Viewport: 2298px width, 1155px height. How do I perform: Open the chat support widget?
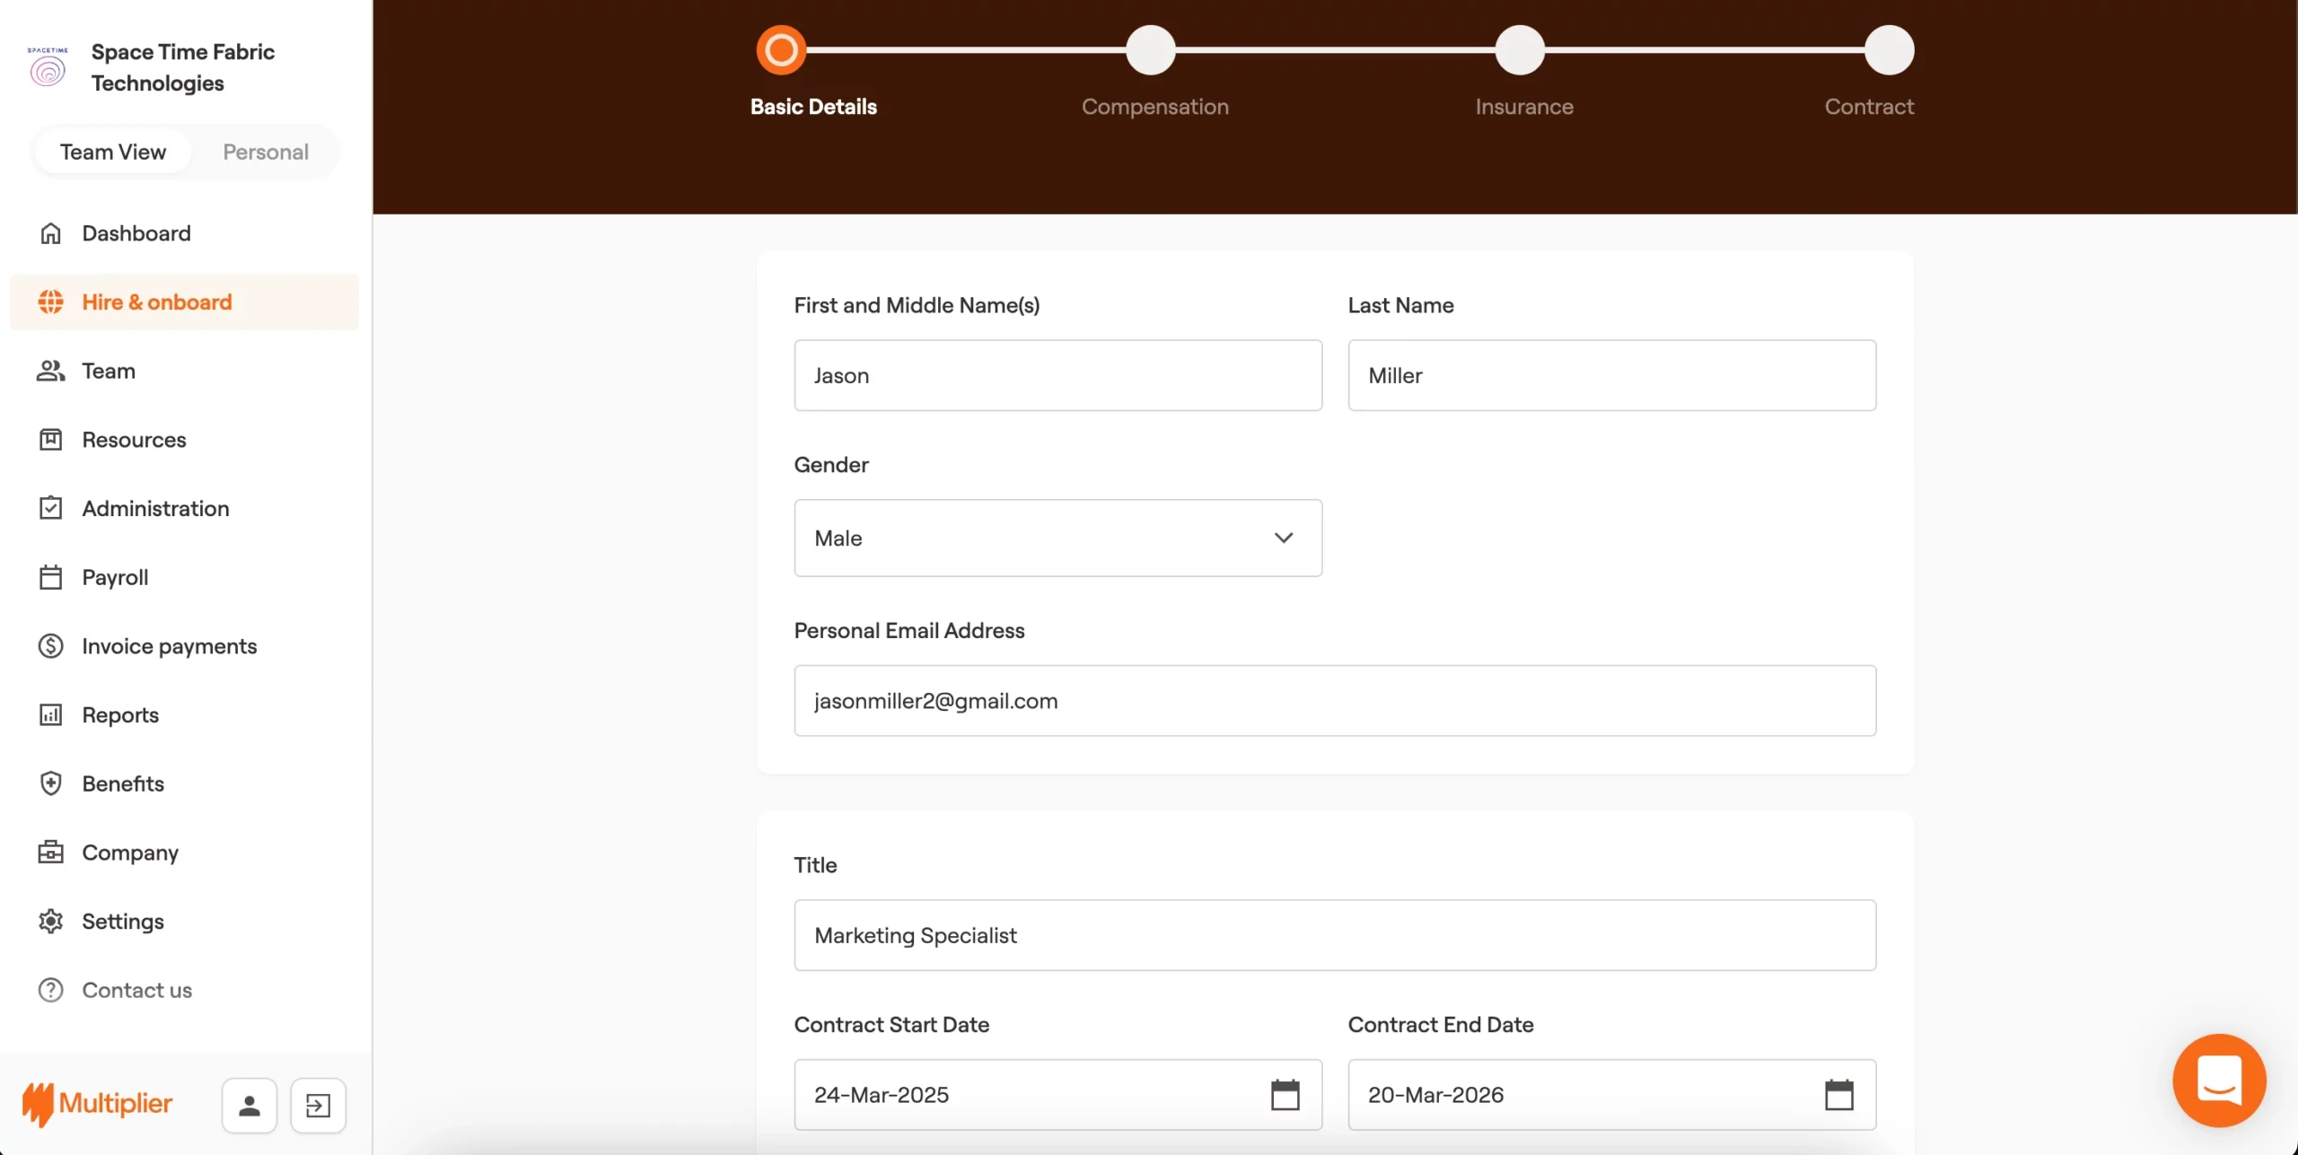[x=2219, y=1081]
